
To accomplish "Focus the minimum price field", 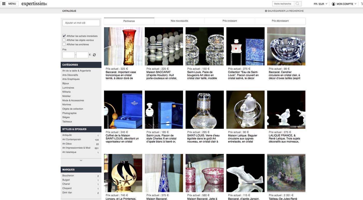I will 68,55.
